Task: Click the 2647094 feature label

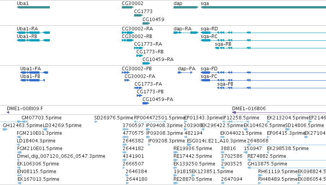Action: tap(232, 179)
